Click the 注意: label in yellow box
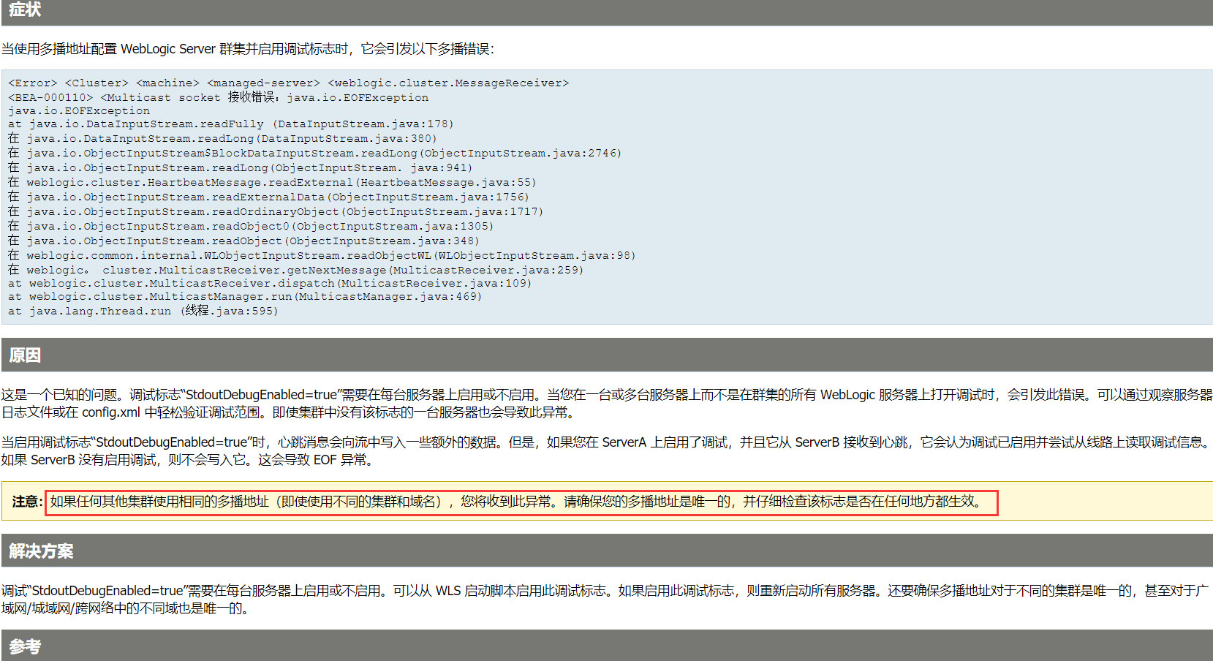The height and width of the screenshot is (661, 1213). (27, 502)
